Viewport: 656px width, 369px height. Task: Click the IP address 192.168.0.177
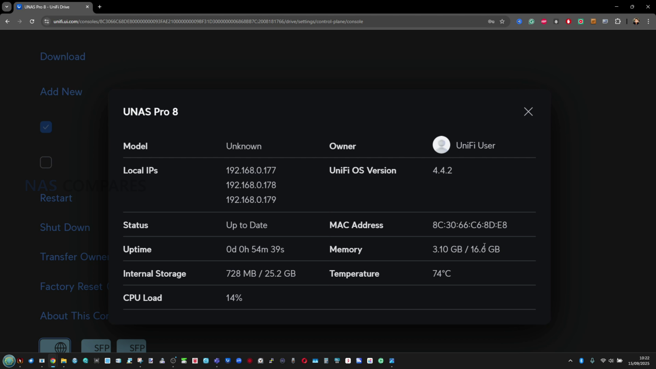tap(251, 171)
